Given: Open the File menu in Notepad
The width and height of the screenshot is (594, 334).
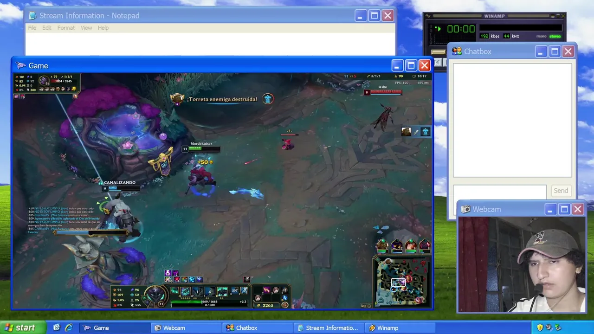Looking at the screenshot, I should point(32,28).
